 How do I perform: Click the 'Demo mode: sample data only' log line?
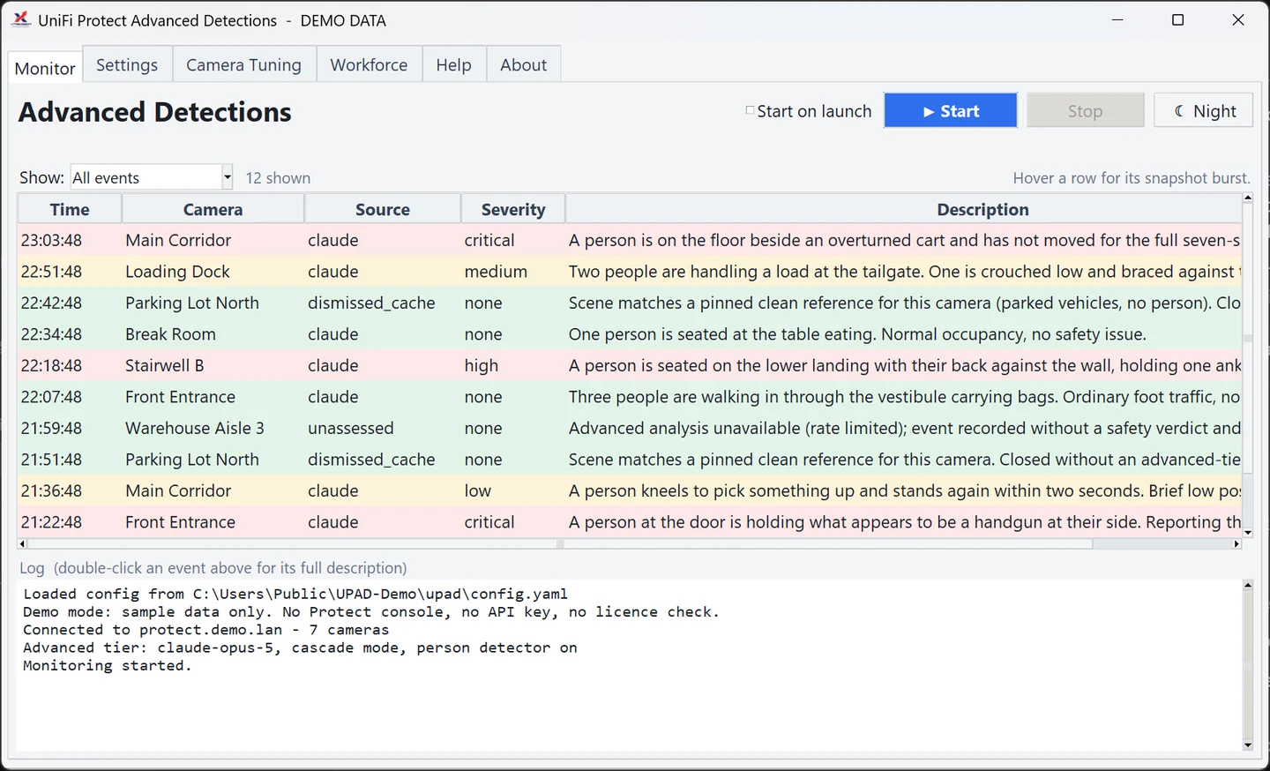coord(371,611)
